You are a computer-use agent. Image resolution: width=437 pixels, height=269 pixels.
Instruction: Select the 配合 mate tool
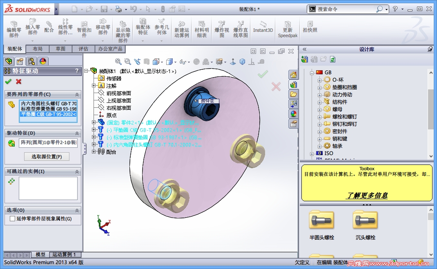click(x=49, y=27)
